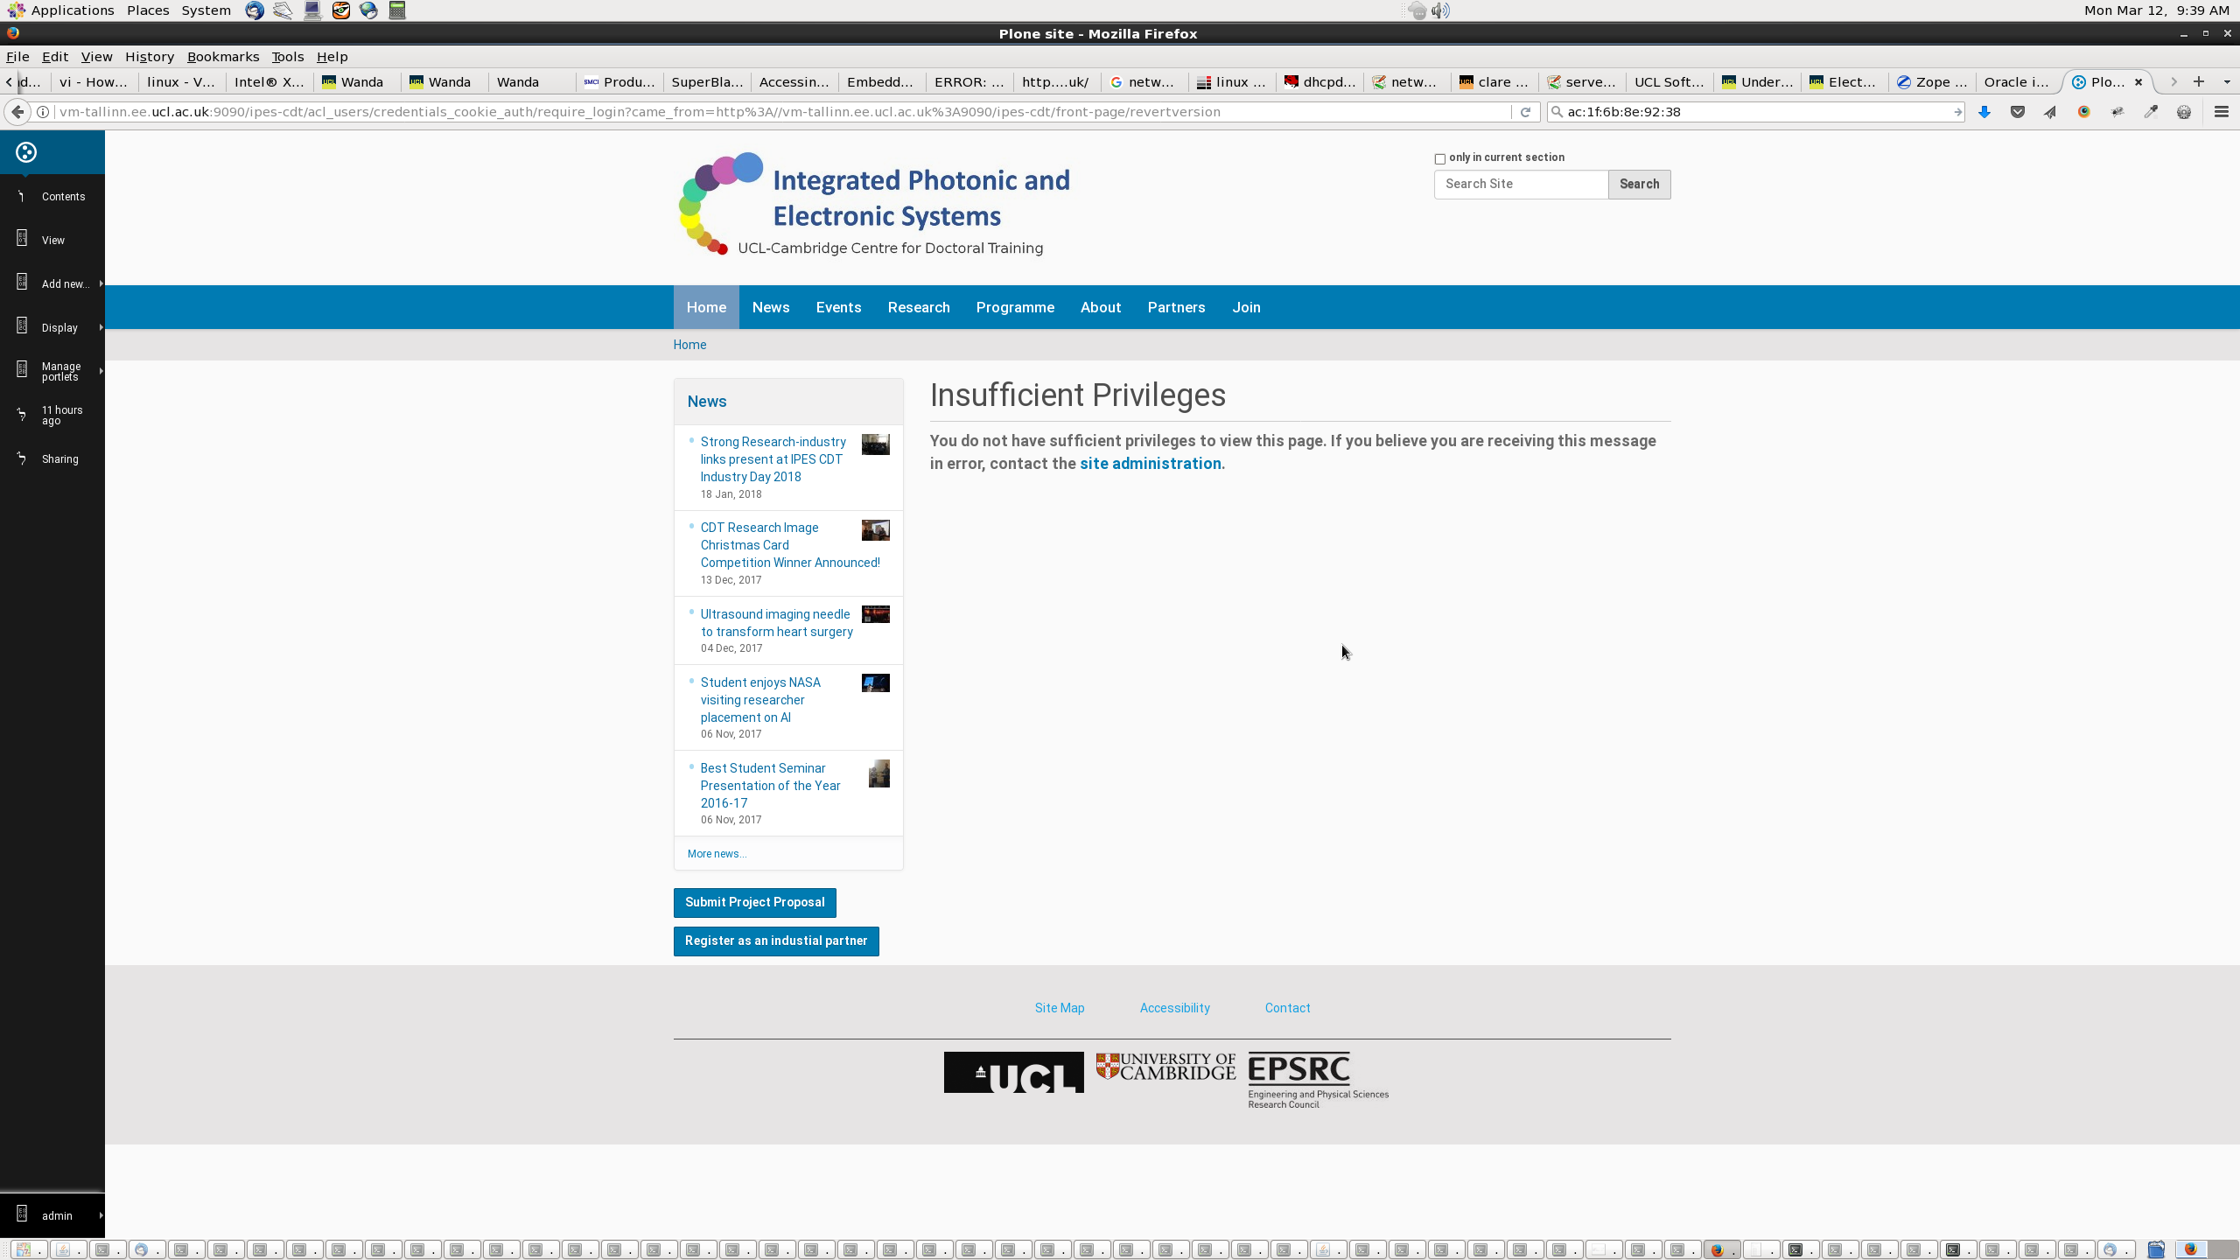Open the Contents sidebar icon
Screen dimensions: 2240x1260
point(22,196)
